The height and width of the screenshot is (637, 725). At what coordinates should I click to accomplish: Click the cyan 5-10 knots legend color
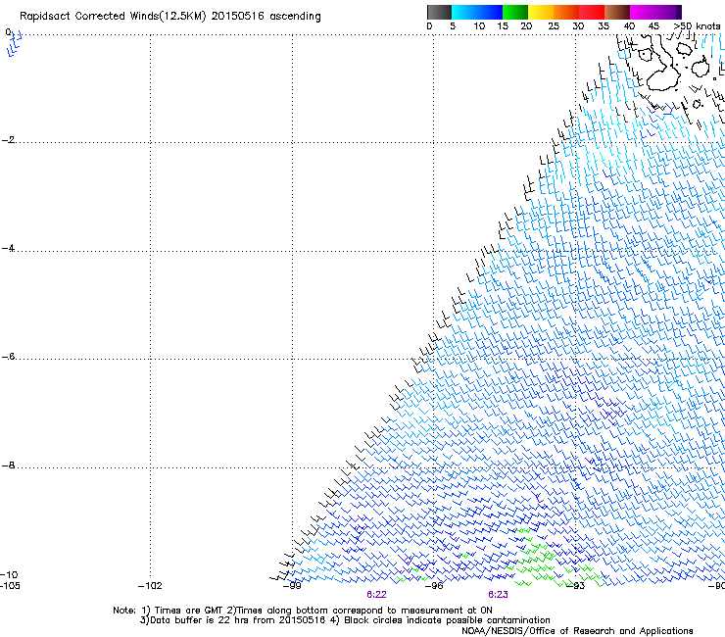coord(463,12)
